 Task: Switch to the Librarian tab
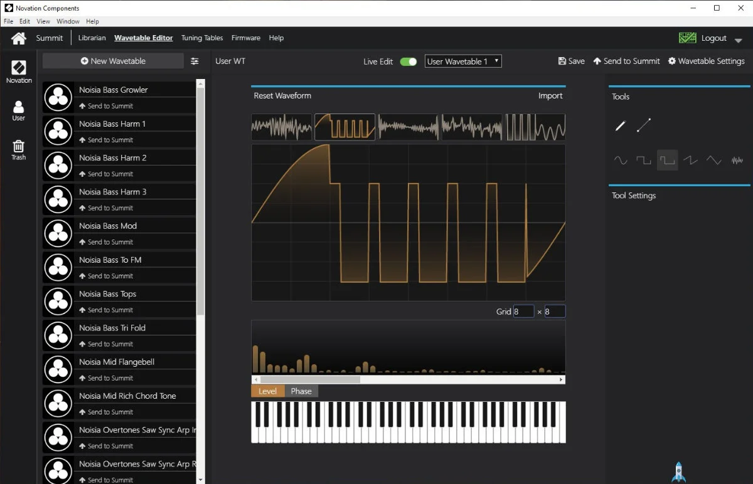tap(92, 38)
